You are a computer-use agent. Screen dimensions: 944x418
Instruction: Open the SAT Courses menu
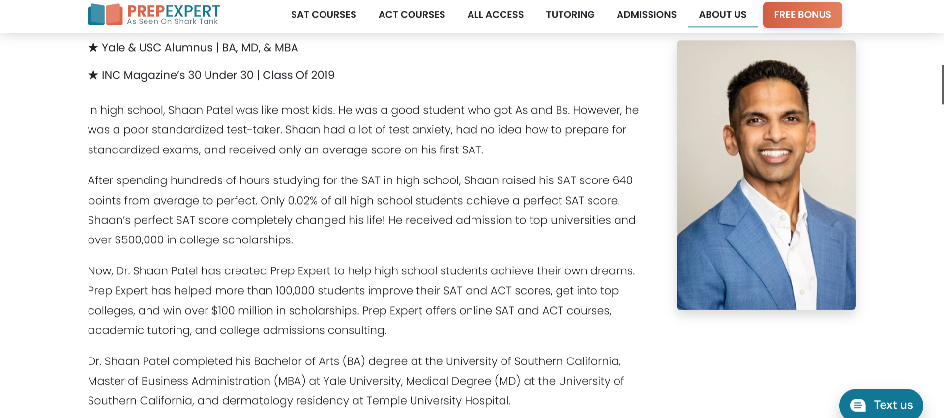click(x=324, y=15)
